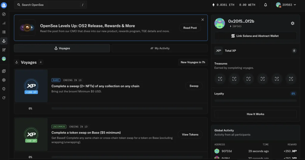Click the Loyalty progress bar
The width and height of the screenshot is (305, 160).
coord(255,101)
